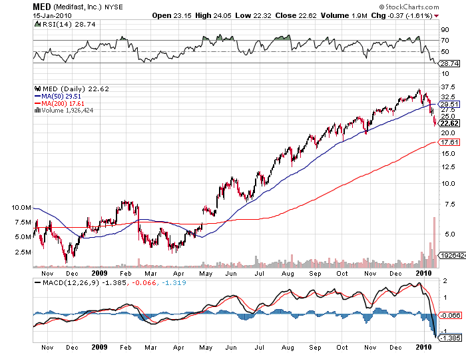Click the MA(200) 17.61 legend text
Viewport: 466px width, 353px height.
point(63,103)
